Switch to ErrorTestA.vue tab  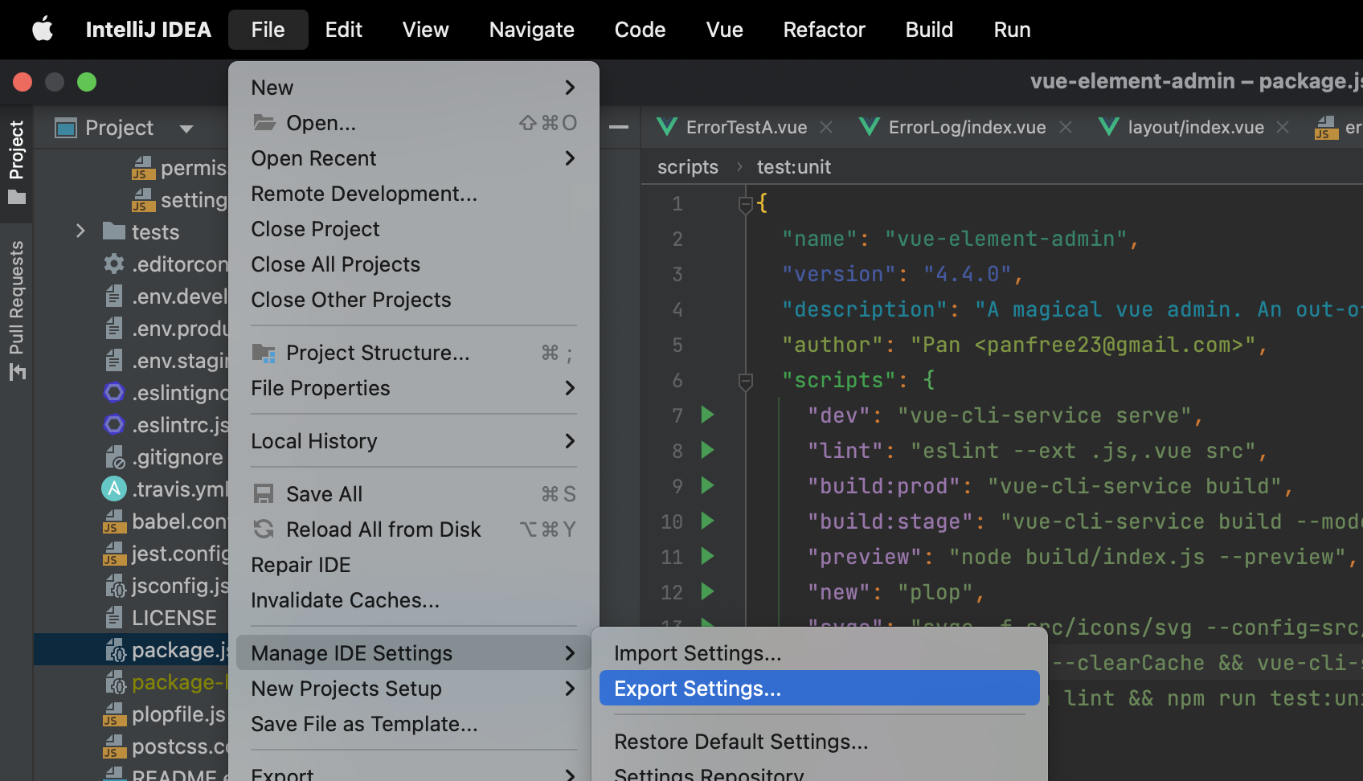746,127
